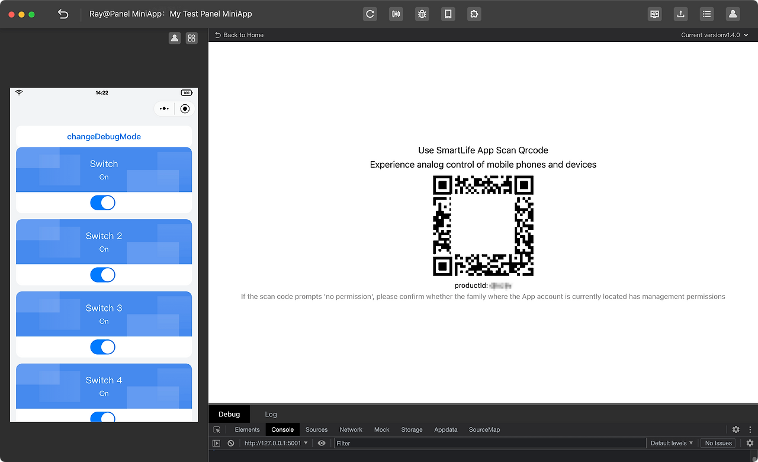
Task: Click the grid layout icon above the simulator
Action: click(191, 38)
